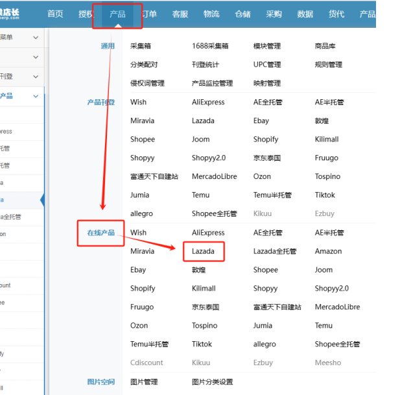400x395 pixels.
Task: Open the 仓储 navigation tab
Action: coord(242,14)
